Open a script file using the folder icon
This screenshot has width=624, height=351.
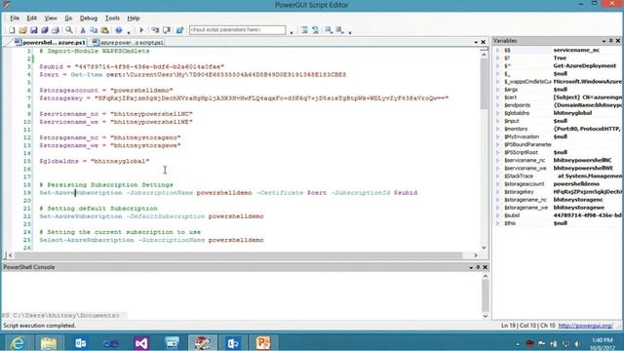click(x=22, y=30)
